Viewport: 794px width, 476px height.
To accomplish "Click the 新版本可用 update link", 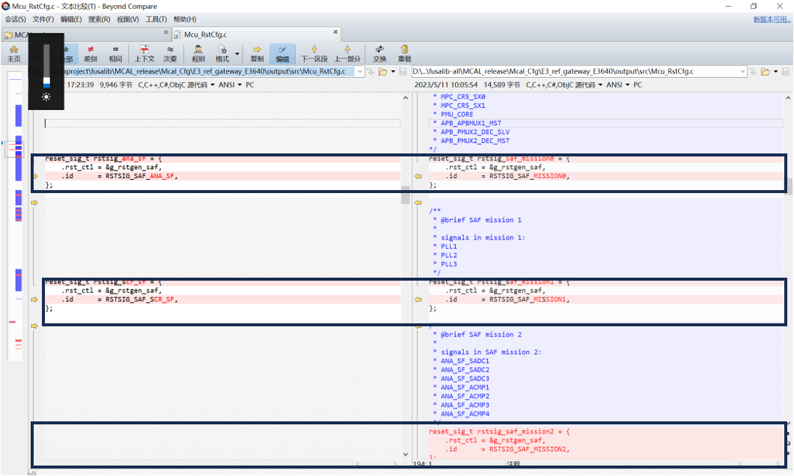I will point(772,19).
